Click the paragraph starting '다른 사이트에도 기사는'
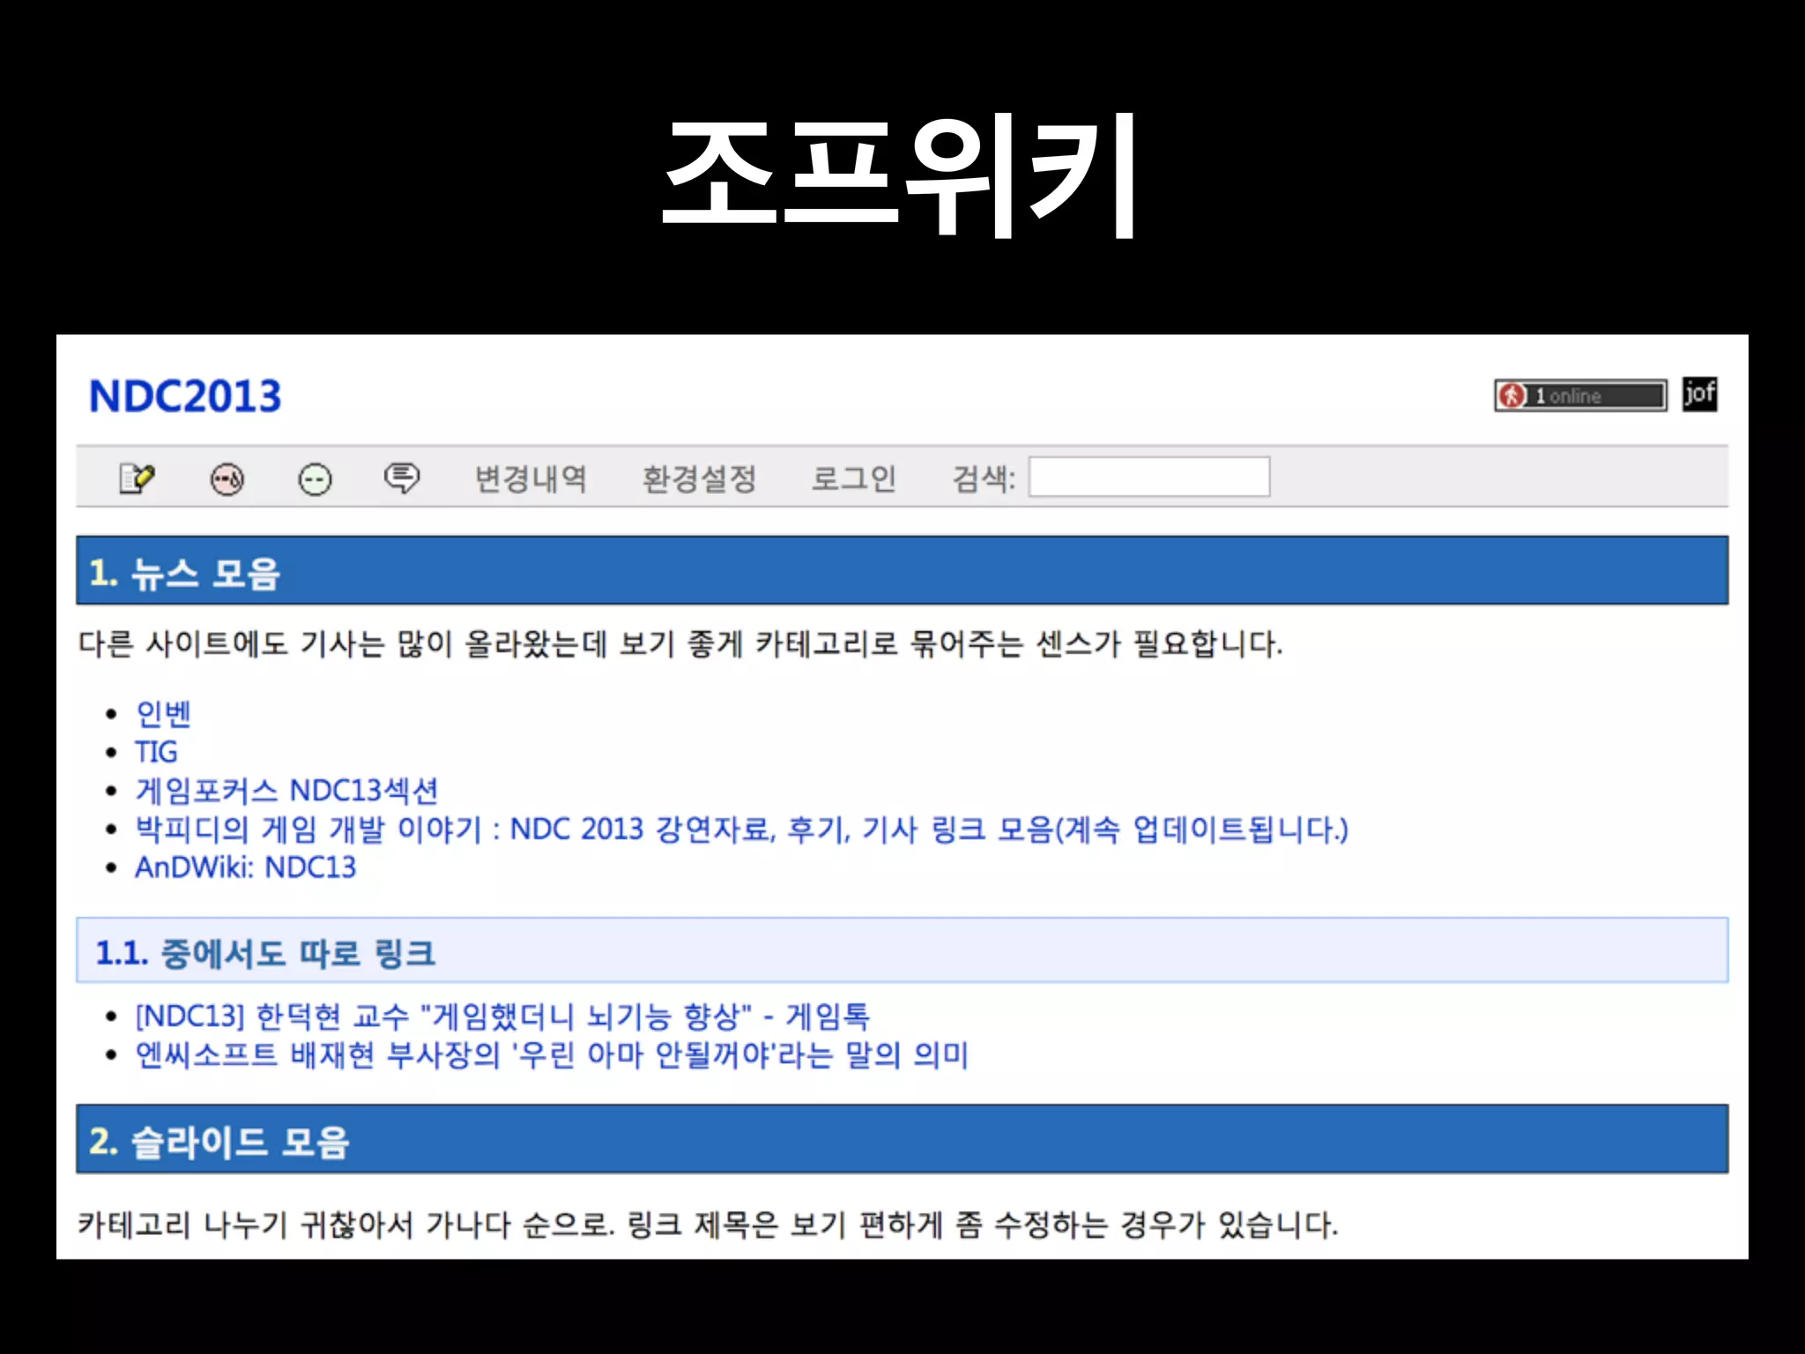Screen dimensions: 1805x1354 pyautogui.click(x=680, y=644)
